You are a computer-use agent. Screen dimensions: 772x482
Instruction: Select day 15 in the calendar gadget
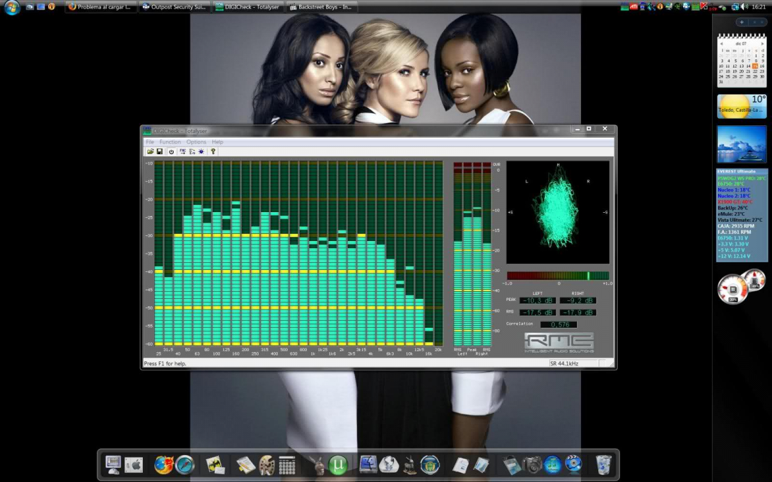click(x=755, y=66)
